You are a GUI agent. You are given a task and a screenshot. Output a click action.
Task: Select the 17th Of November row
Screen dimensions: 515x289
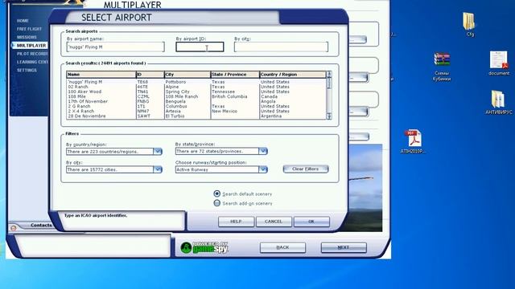pyautogui.click(x=196, y=101)
